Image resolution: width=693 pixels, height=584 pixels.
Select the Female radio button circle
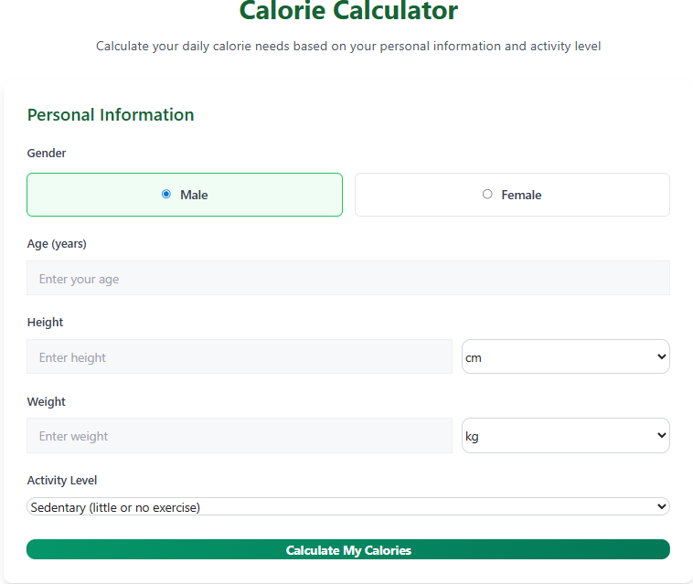[x=487, y=194]
